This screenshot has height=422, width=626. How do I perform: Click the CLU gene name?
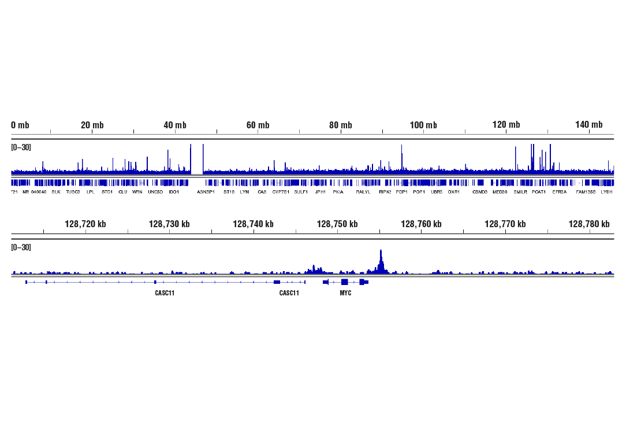pyautogui.click(x=121, y=191)
